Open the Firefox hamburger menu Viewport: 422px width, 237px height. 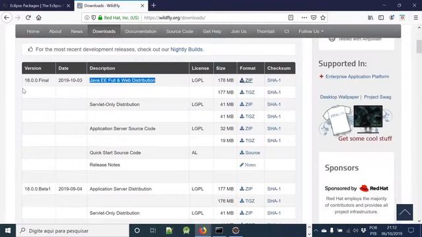416,18
